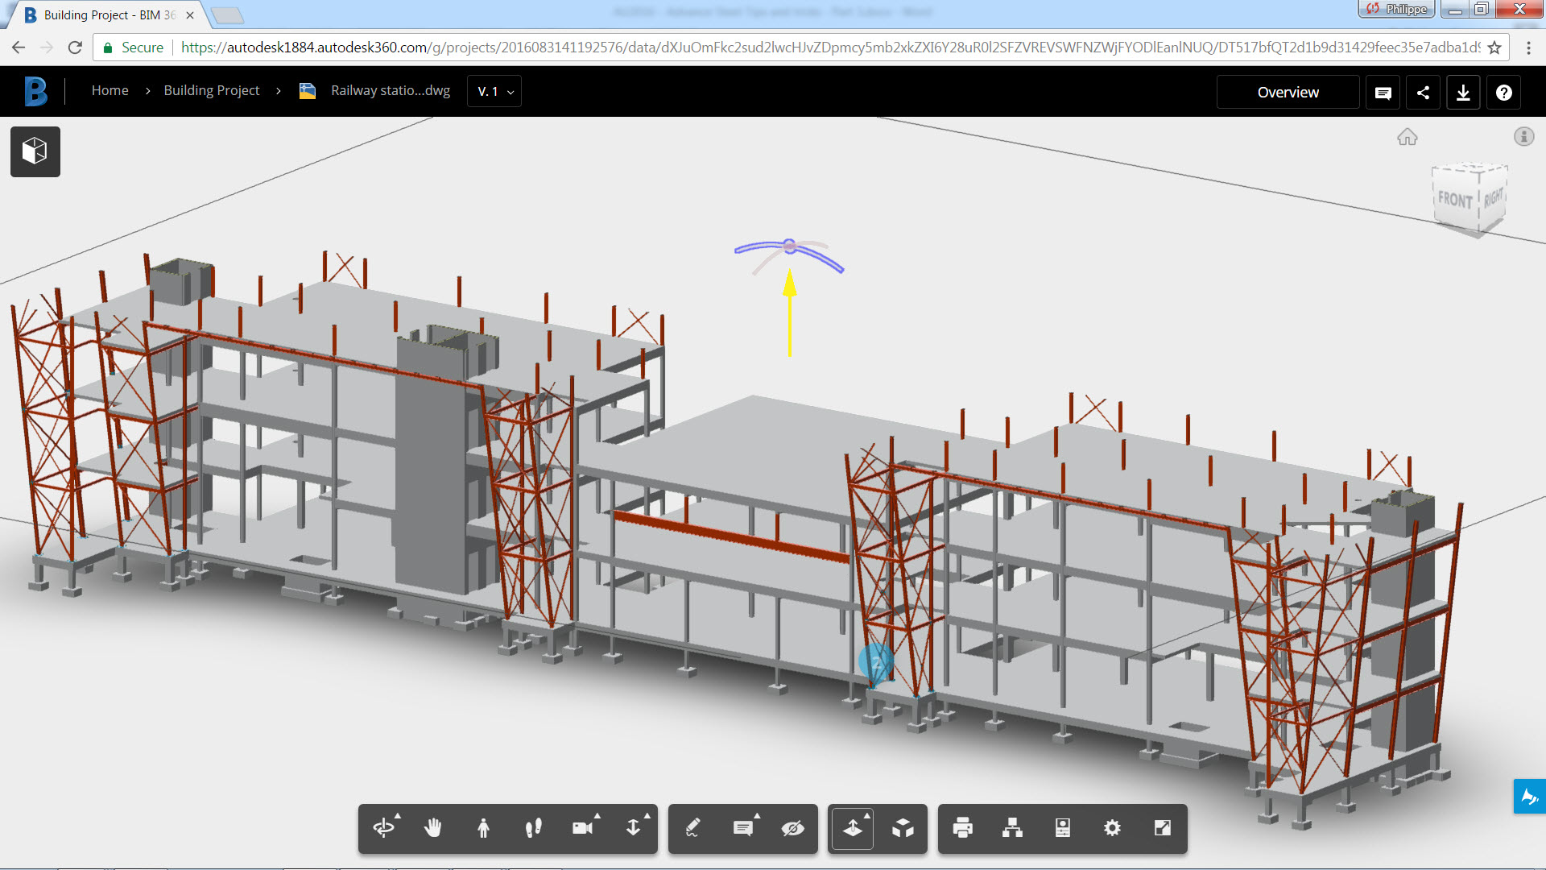1546x870 pixels.
Task: Open the camera interactions tool
Action: tap(583, 828)
